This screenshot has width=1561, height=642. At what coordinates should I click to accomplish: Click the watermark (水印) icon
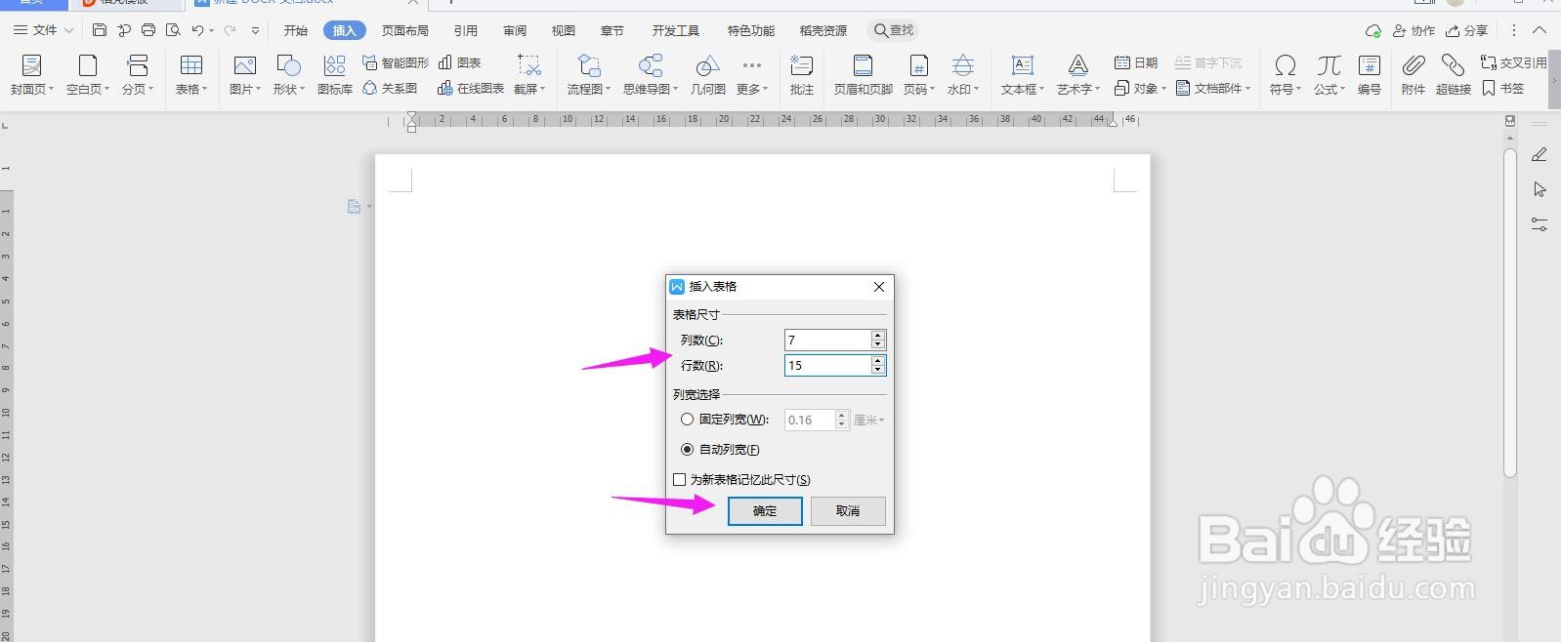[963, 65]
